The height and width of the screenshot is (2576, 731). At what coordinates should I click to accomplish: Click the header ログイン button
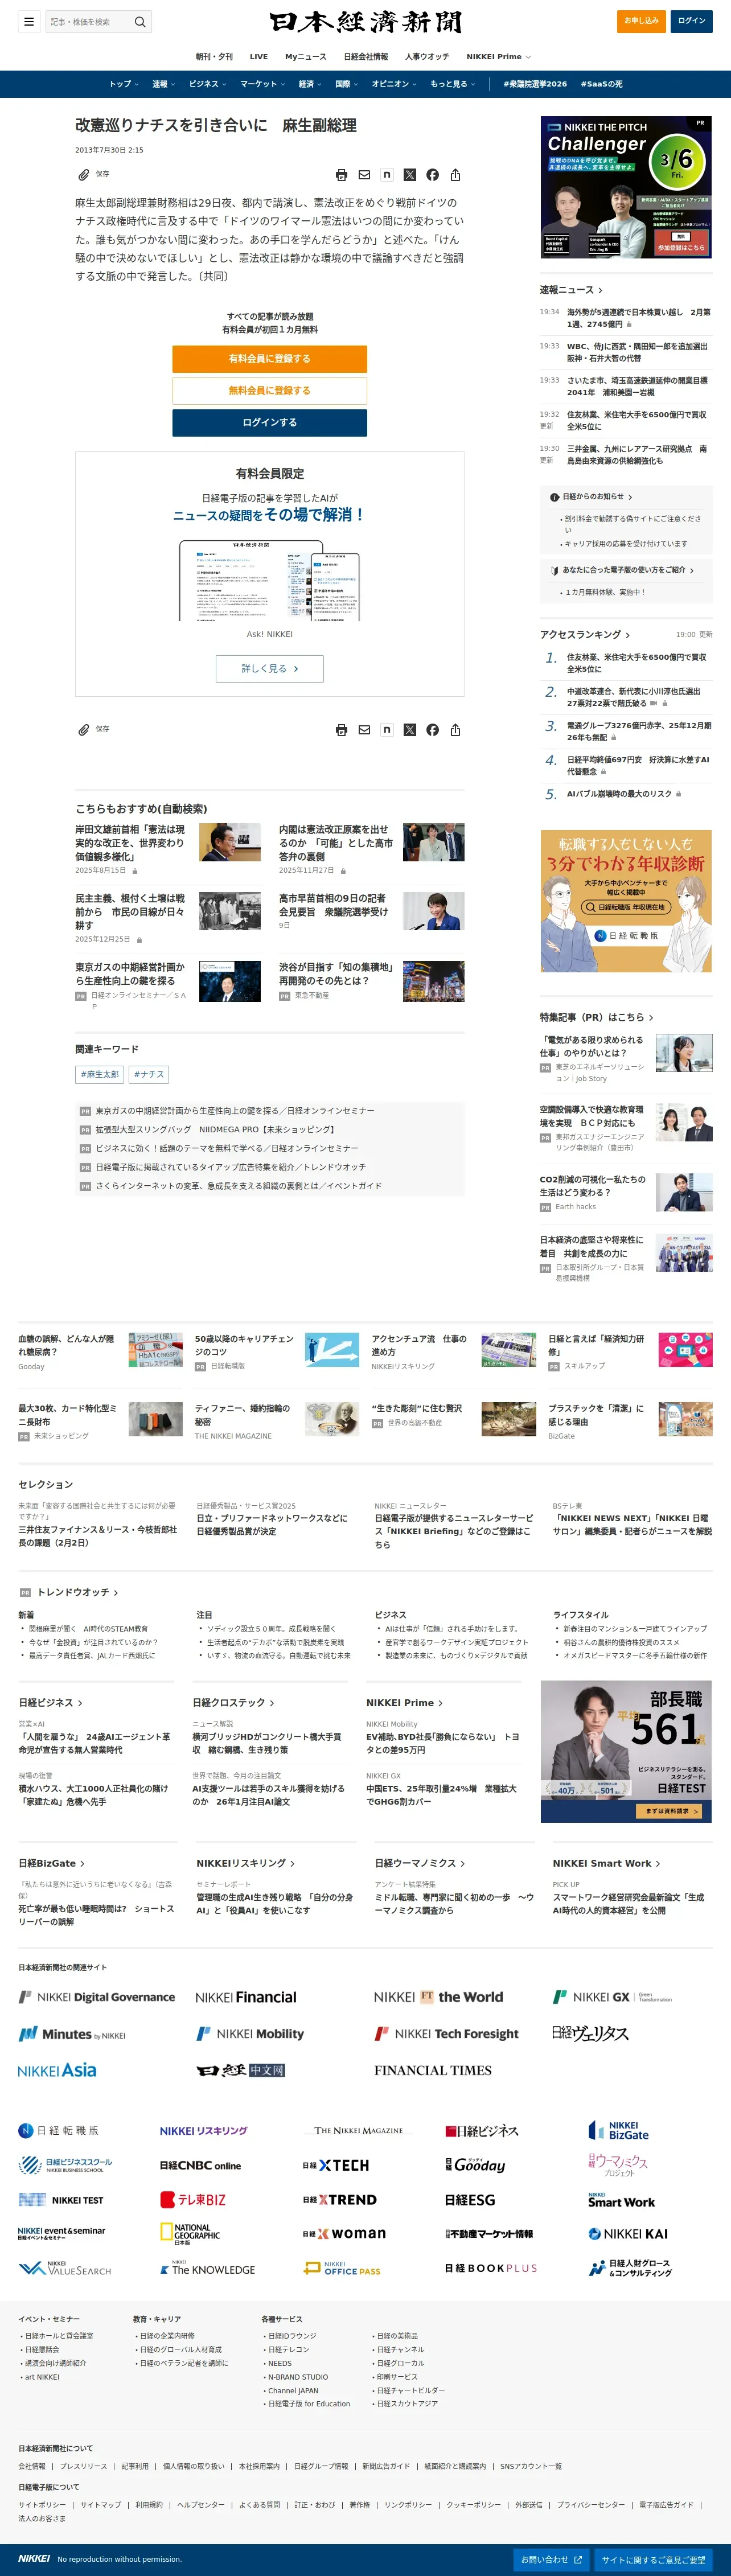click(692, 21)
